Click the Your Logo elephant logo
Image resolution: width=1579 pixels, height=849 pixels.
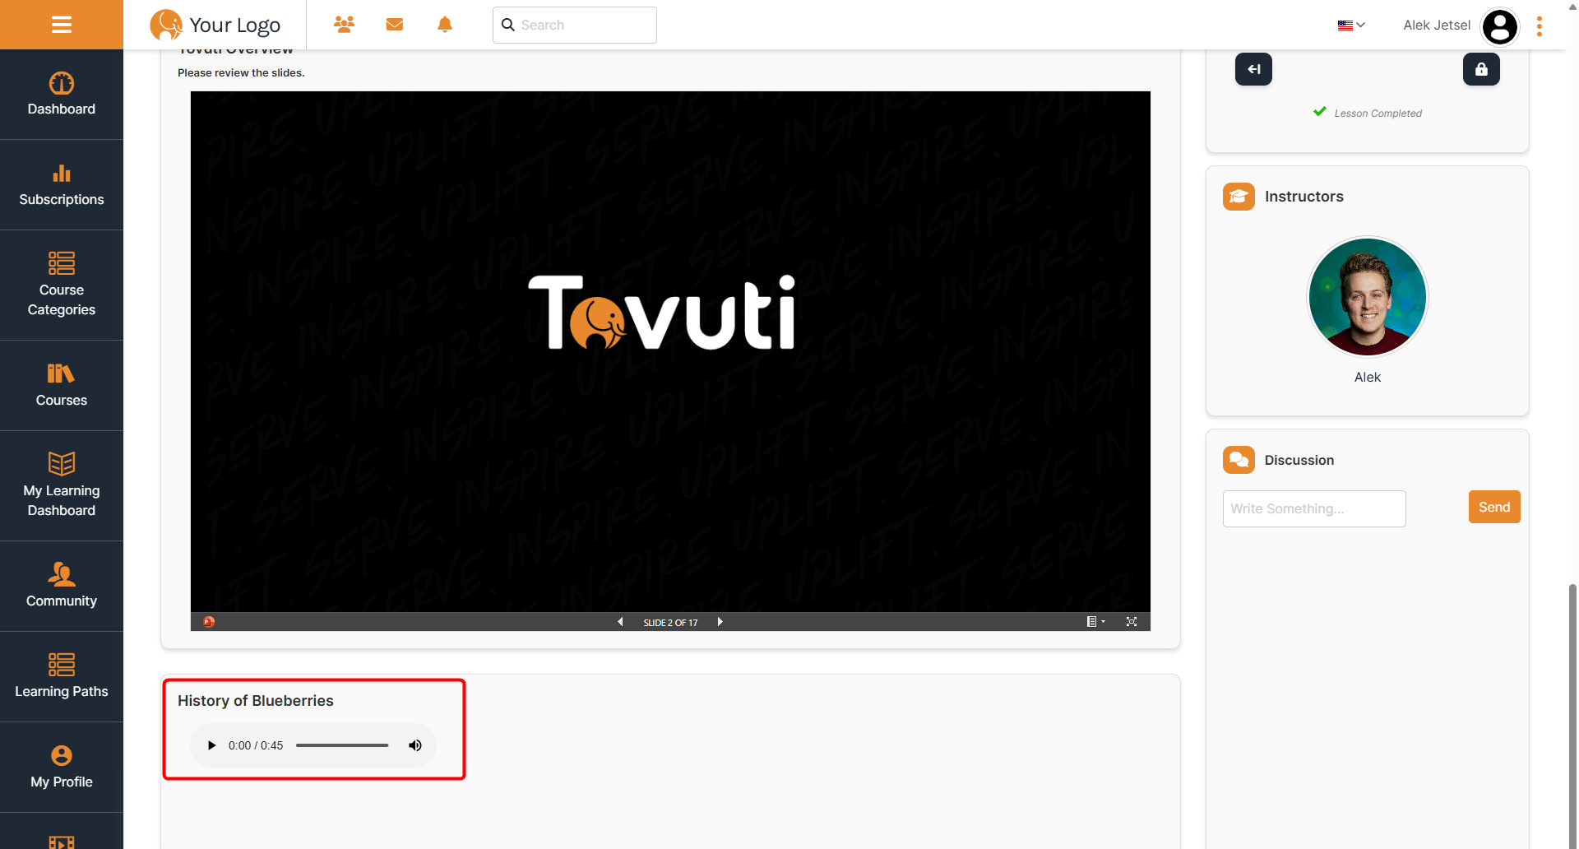215,25
